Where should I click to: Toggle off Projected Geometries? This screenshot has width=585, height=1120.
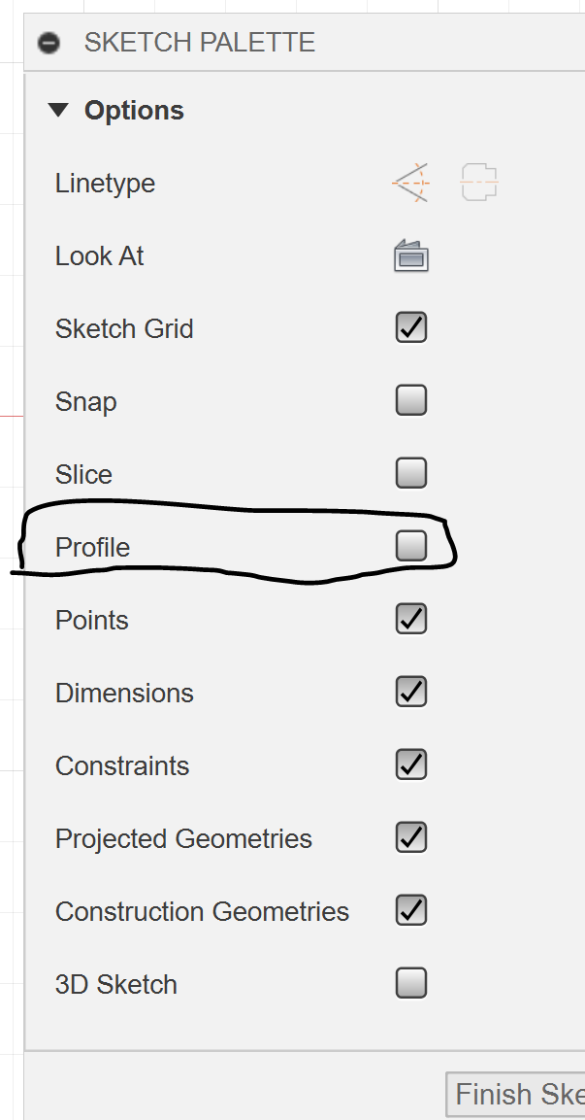[x=409, y=837]
